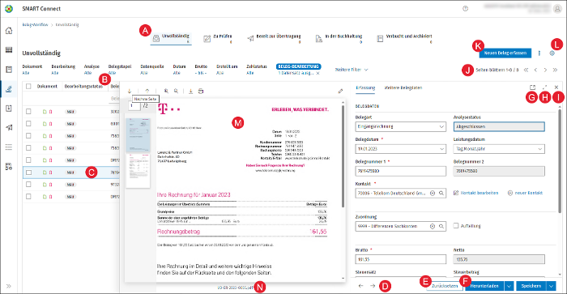Print the document from viewer toolbar

click(201, 92)
